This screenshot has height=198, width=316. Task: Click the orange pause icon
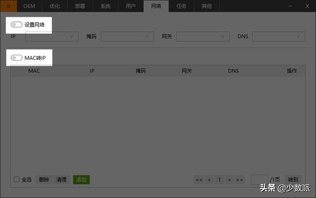pyautogui.click(x=9, y=6)
